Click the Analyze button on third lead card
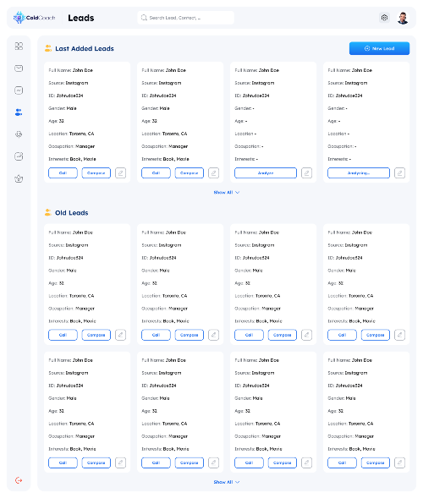Screen dimensions: 423x498 [x=266, y=173]
